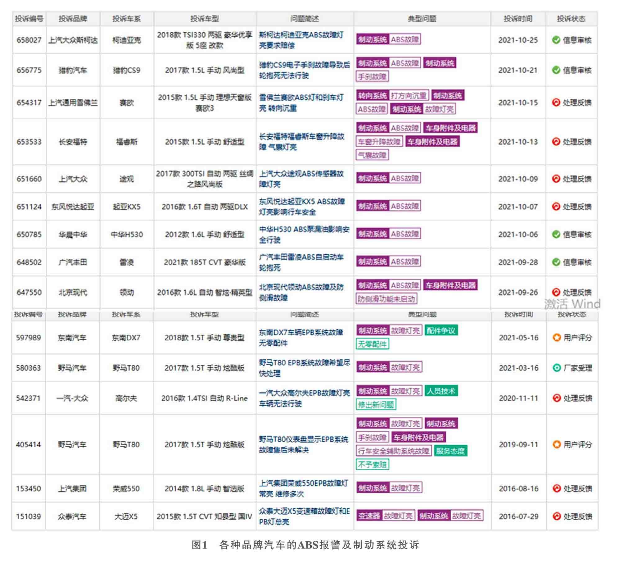Open the 长安福特福睿斯车窗升降故障 link
Screen dimensions: 632x564
pos(302,142)
